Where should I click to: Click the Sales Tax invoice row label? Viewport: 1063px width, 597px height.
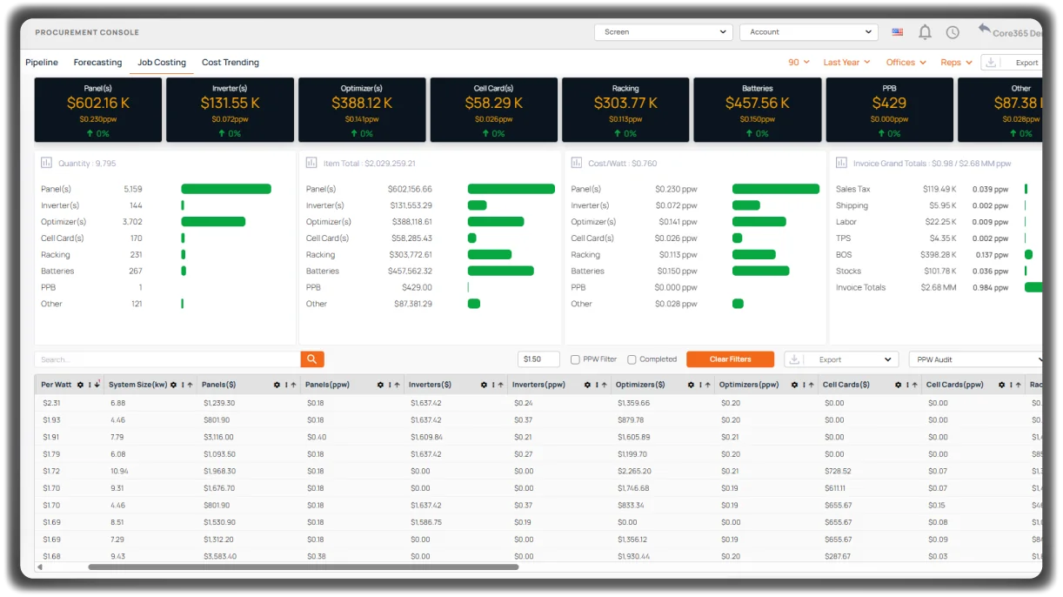[852, 189]
